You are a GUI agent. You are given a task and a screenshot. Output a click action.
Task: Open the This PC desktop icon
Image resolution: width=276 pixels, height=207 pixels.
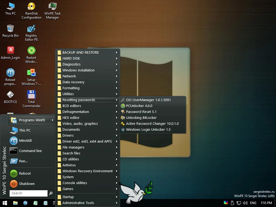click(x=11, y=8)
